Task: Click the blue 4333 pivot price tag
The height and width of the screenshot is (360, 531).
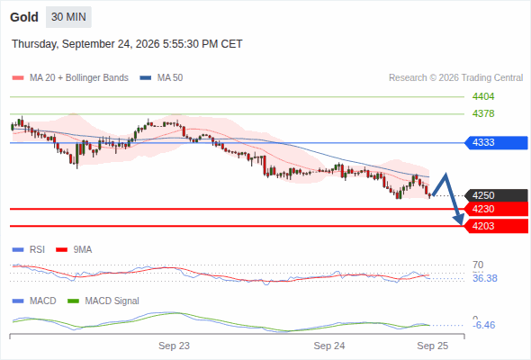Action: (x=496, y=142)
